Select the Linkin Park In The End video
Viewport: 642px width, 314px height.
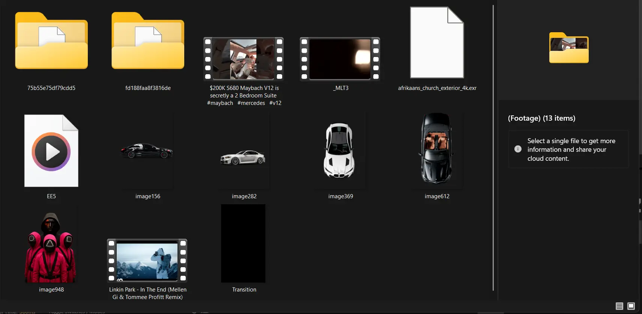[147, 260]
